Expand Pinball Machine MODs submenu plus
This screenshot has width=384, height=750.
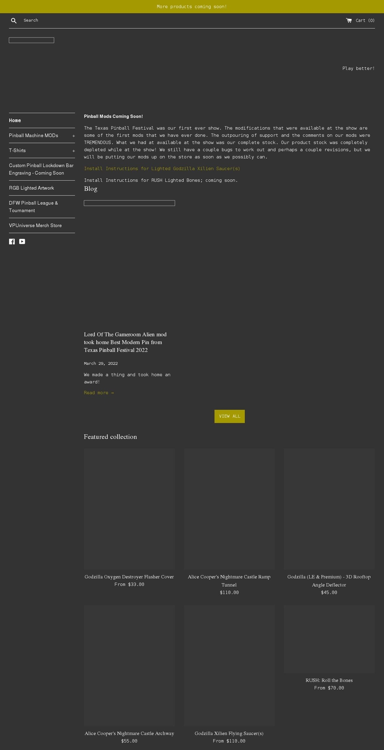point(74,136)
